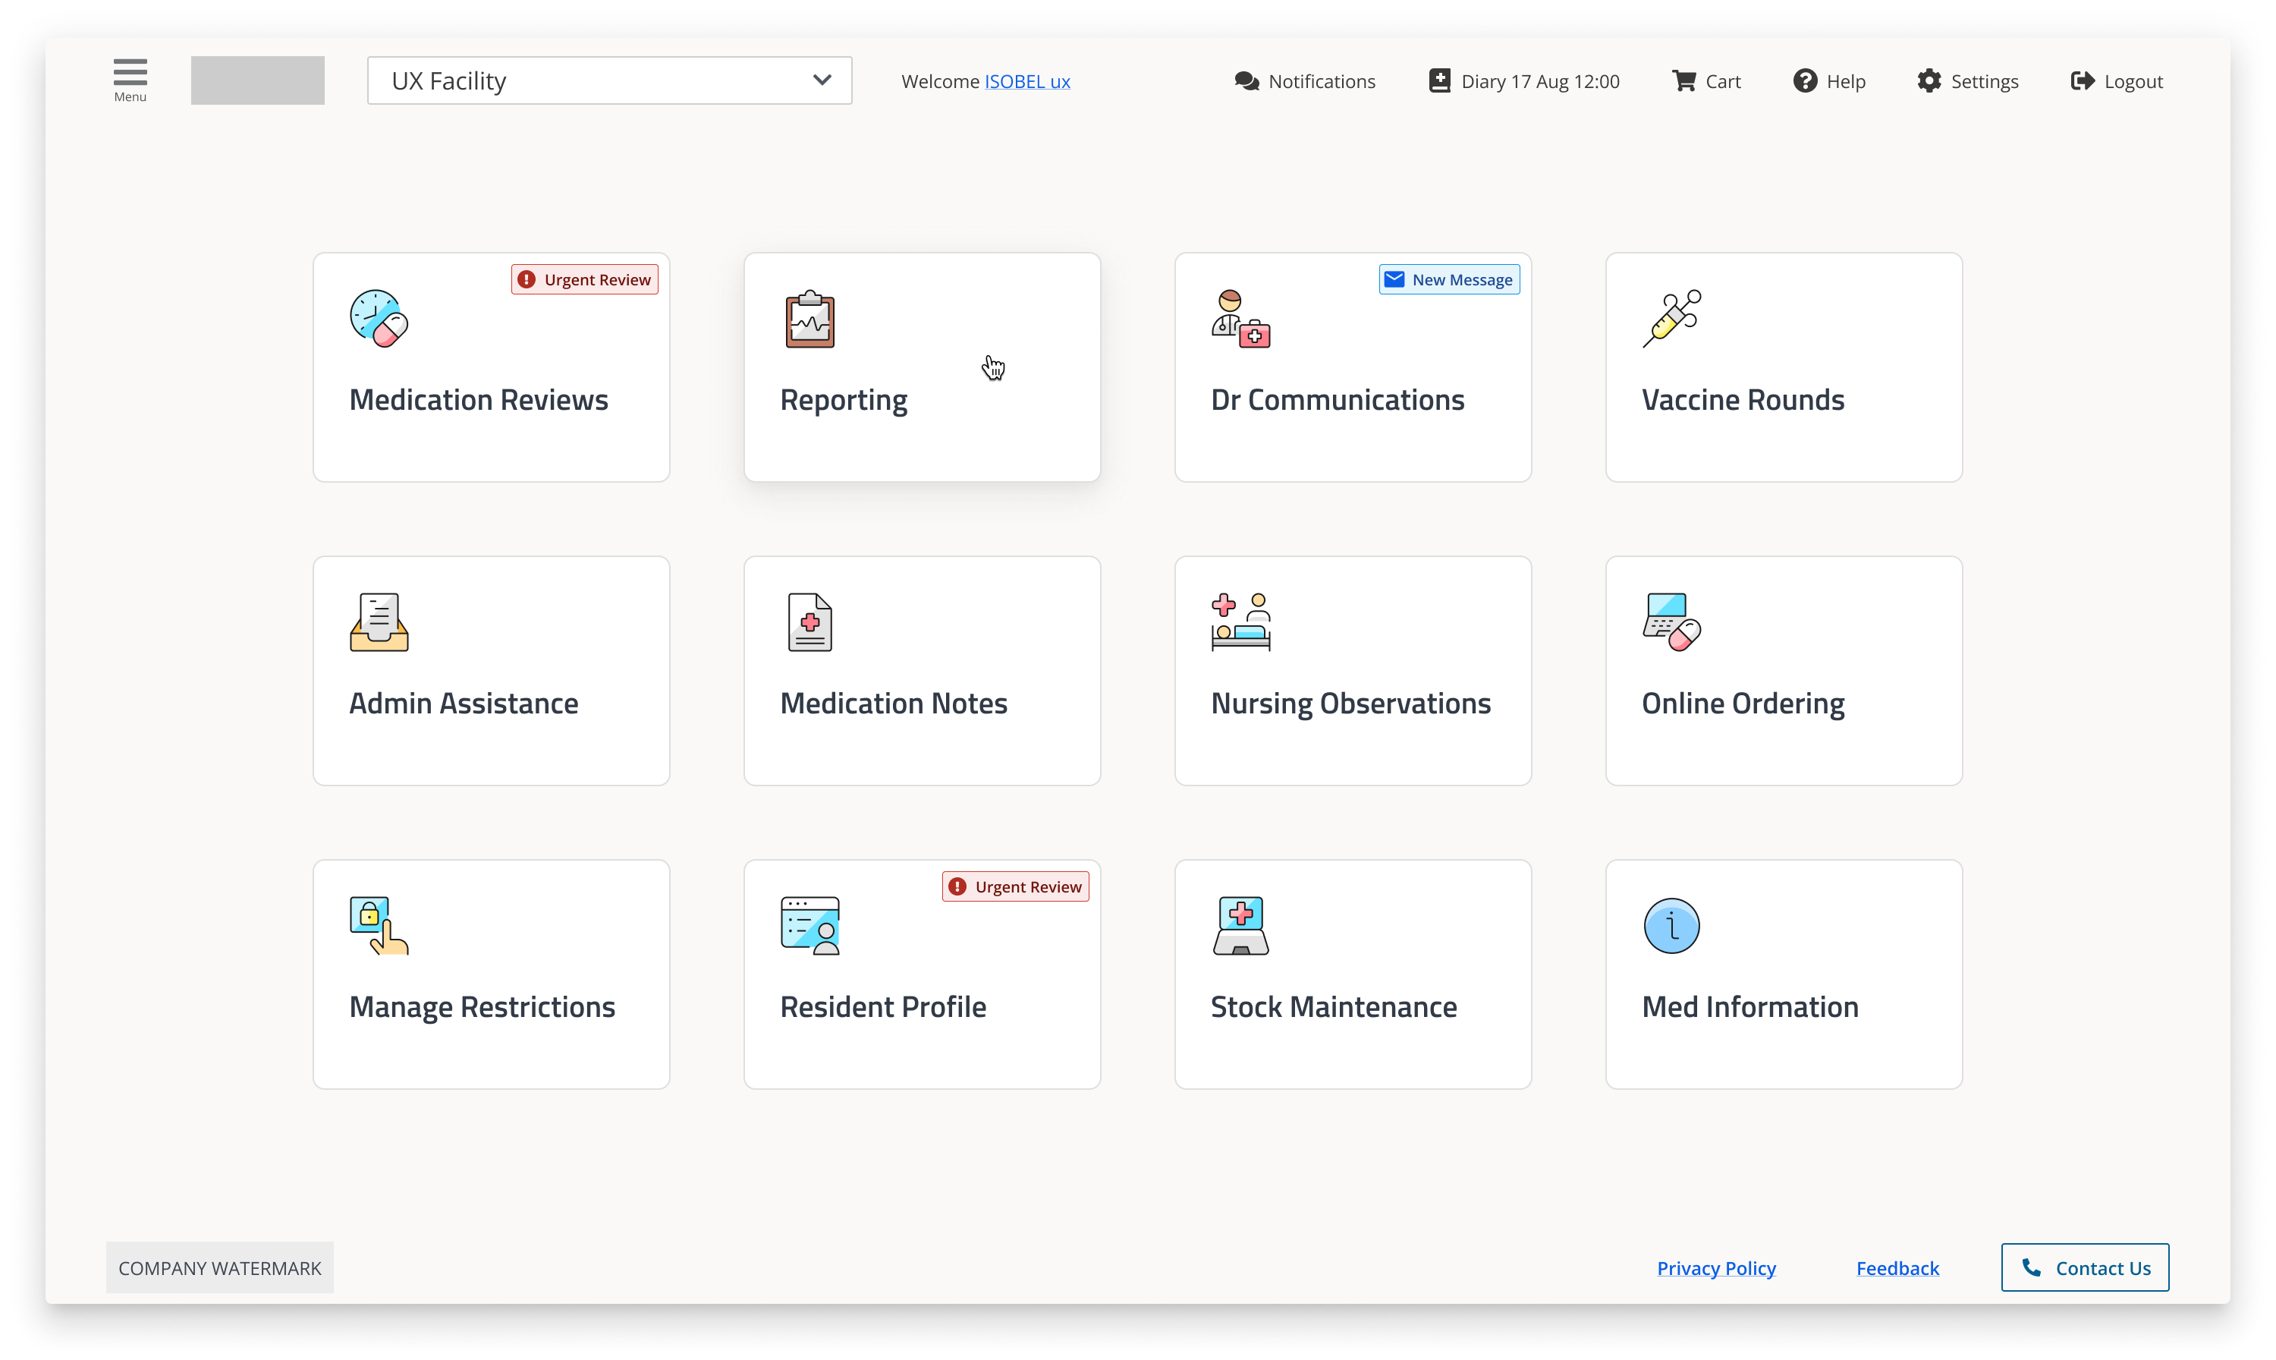
Task: Click the Resident Profile card icon
Action: coord(809,926)
